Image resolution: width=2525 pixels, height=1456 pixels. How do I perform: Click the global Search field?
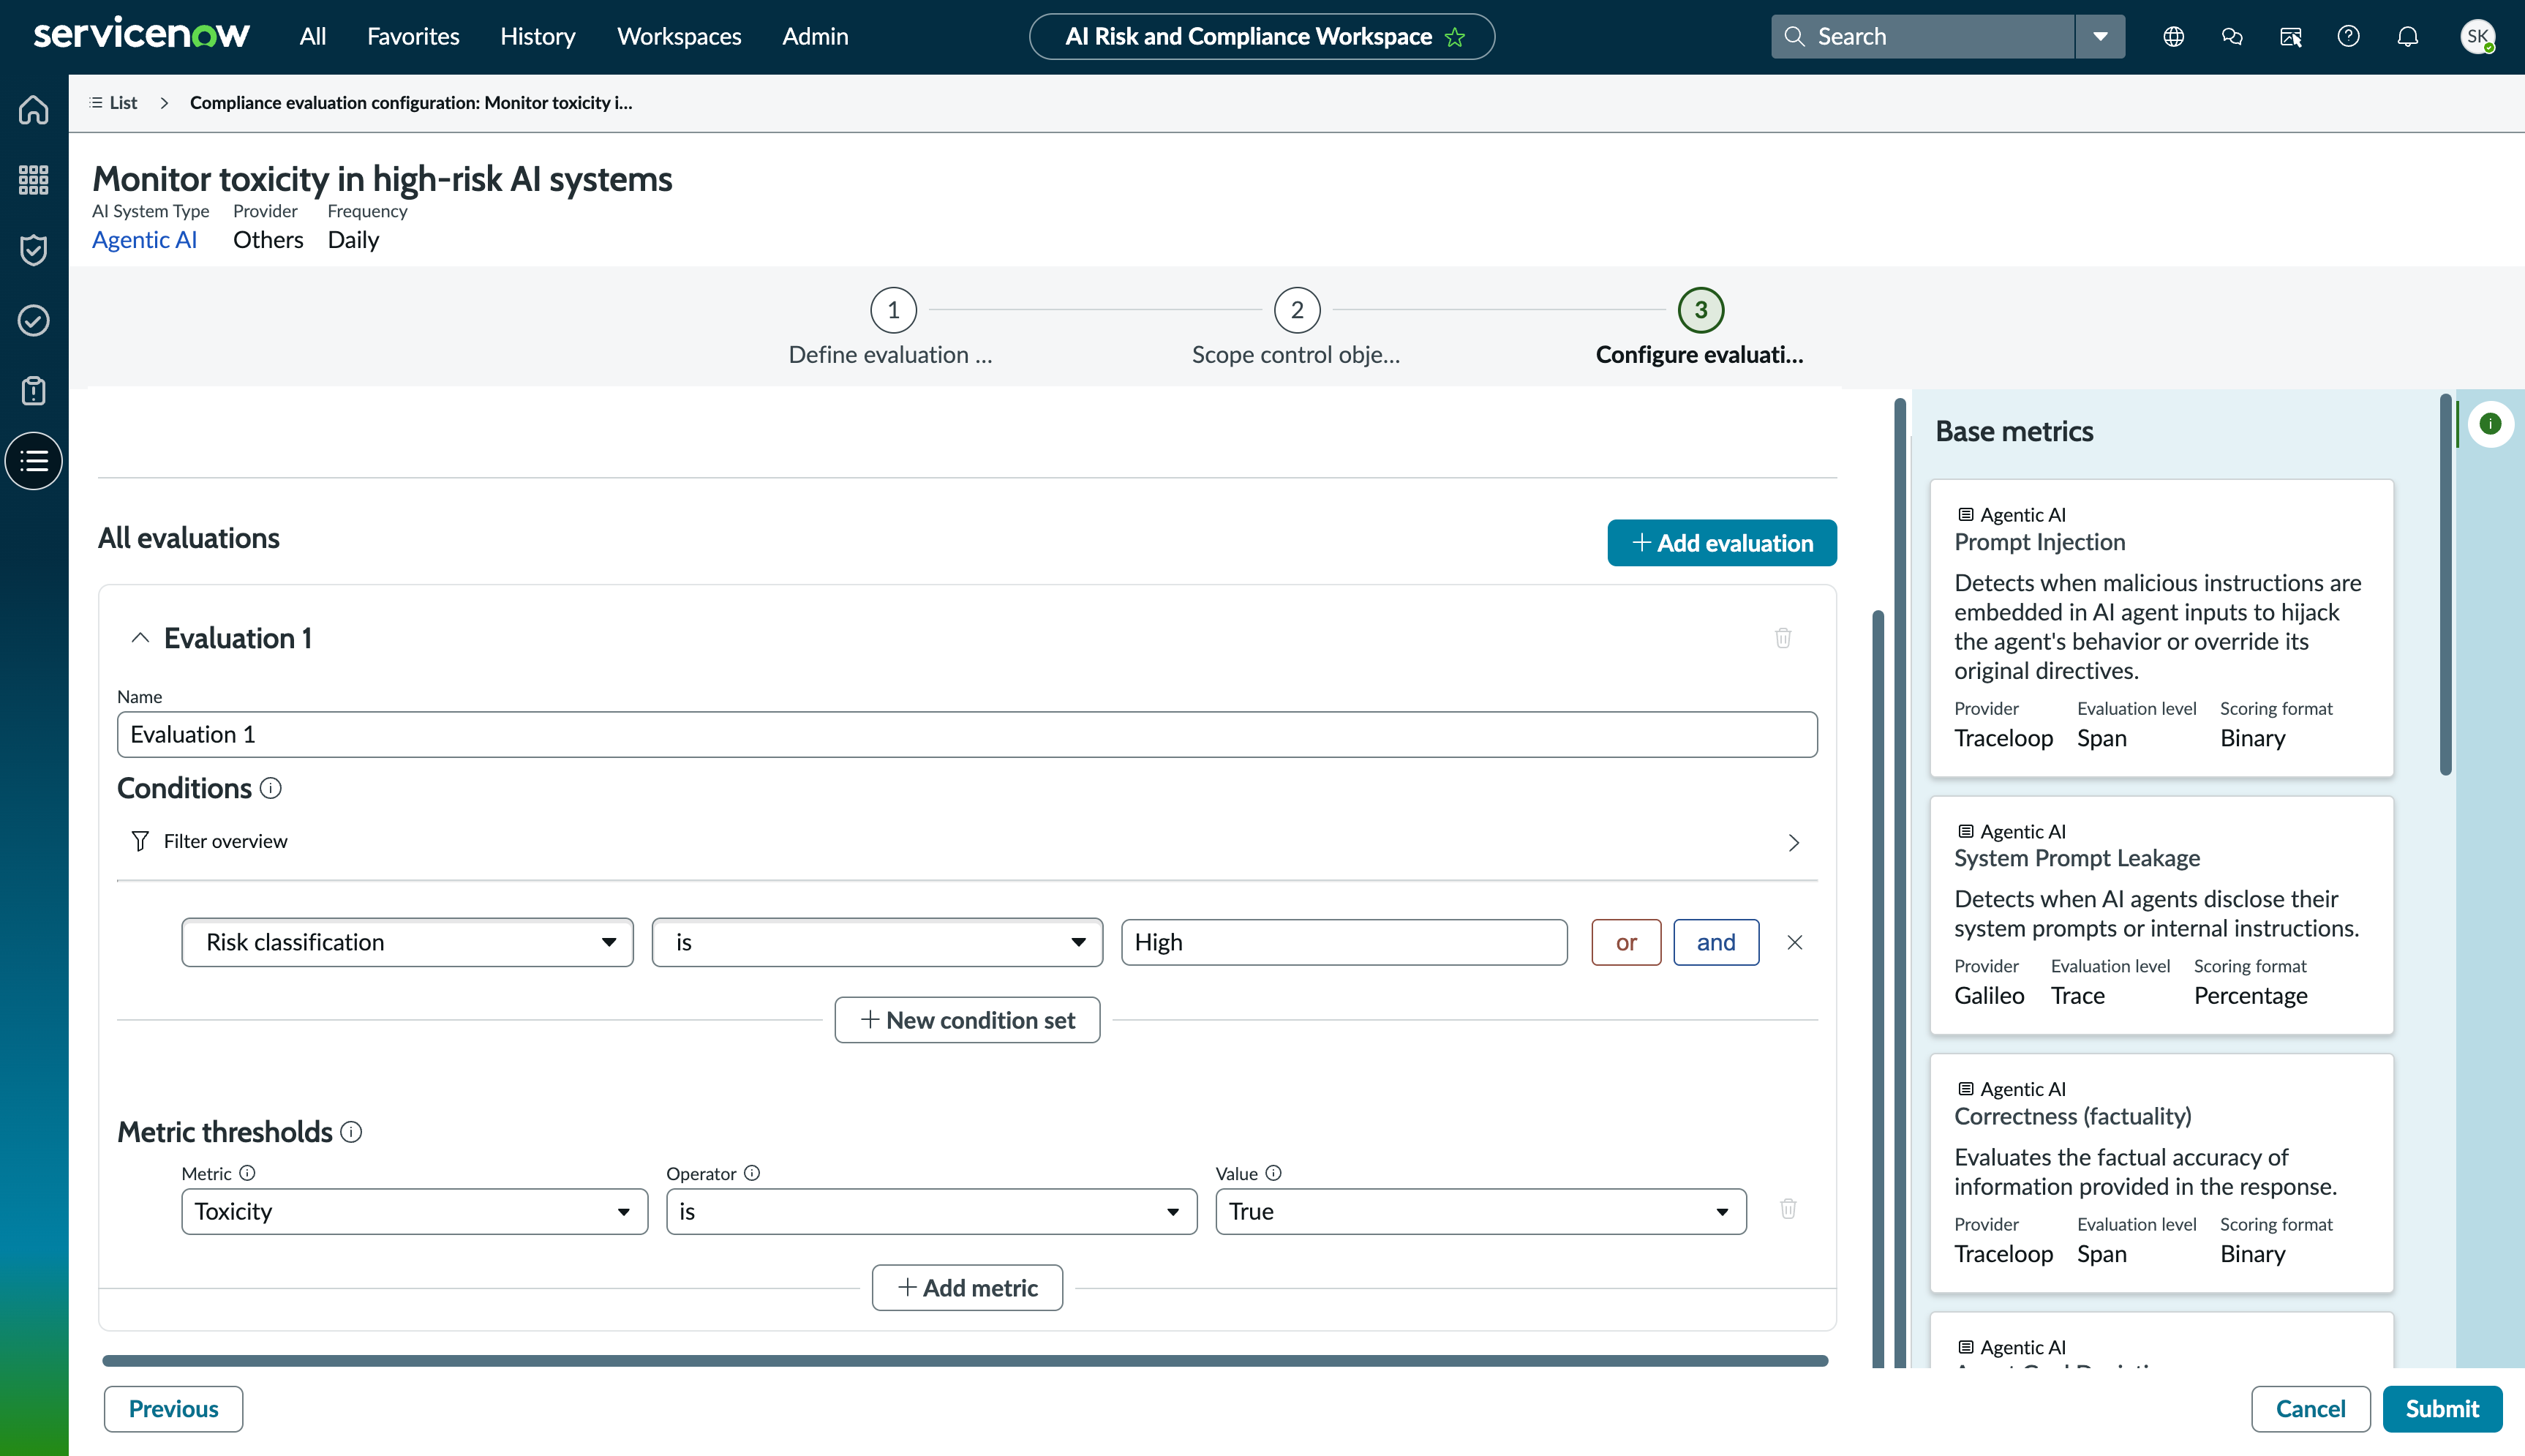point(1923,37)
